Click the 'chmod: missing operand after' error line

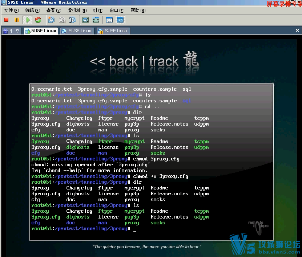pyautogui.click(x=90, y=165)
